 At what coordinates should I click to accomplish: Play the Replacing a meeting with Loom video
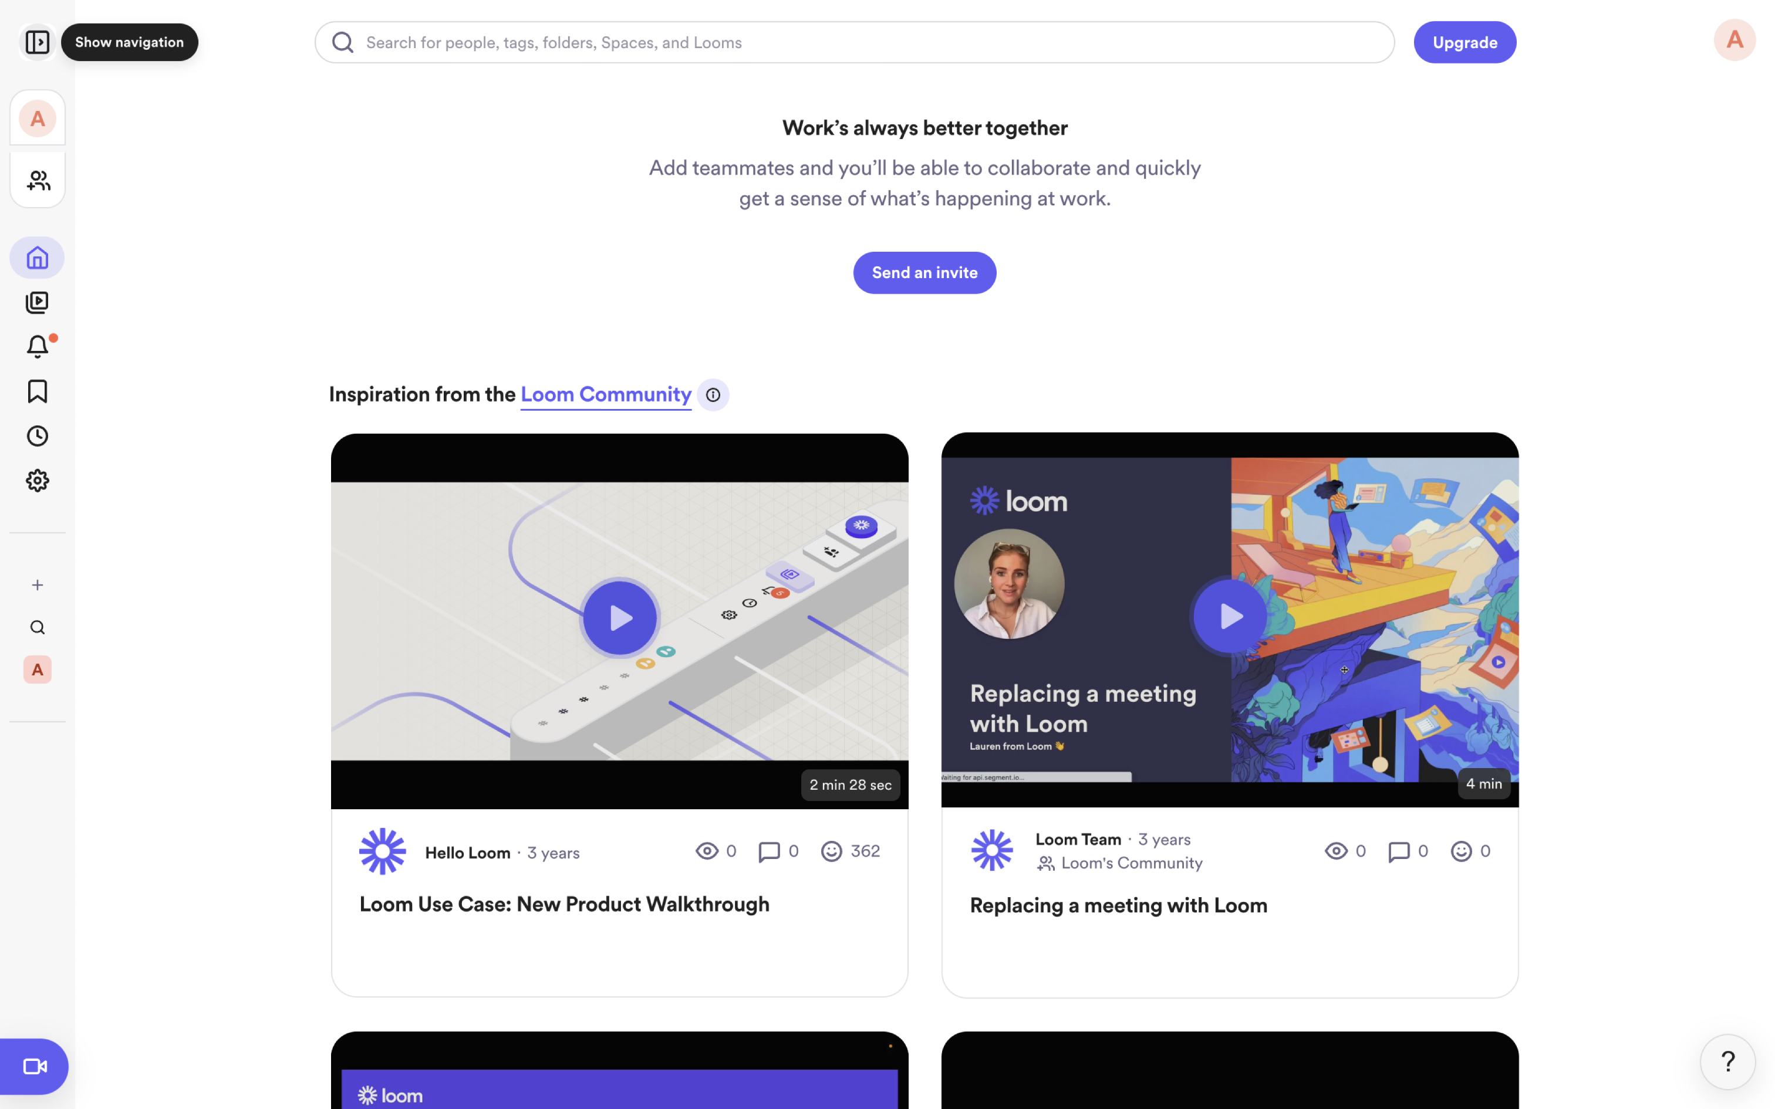point(1230,617)
